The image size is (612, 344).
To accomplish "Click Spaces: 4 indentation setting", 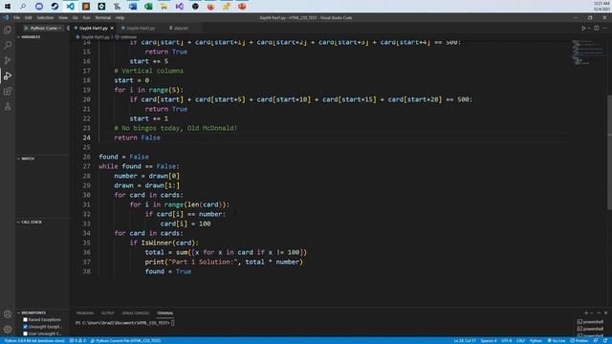I will tap(489, 340).
